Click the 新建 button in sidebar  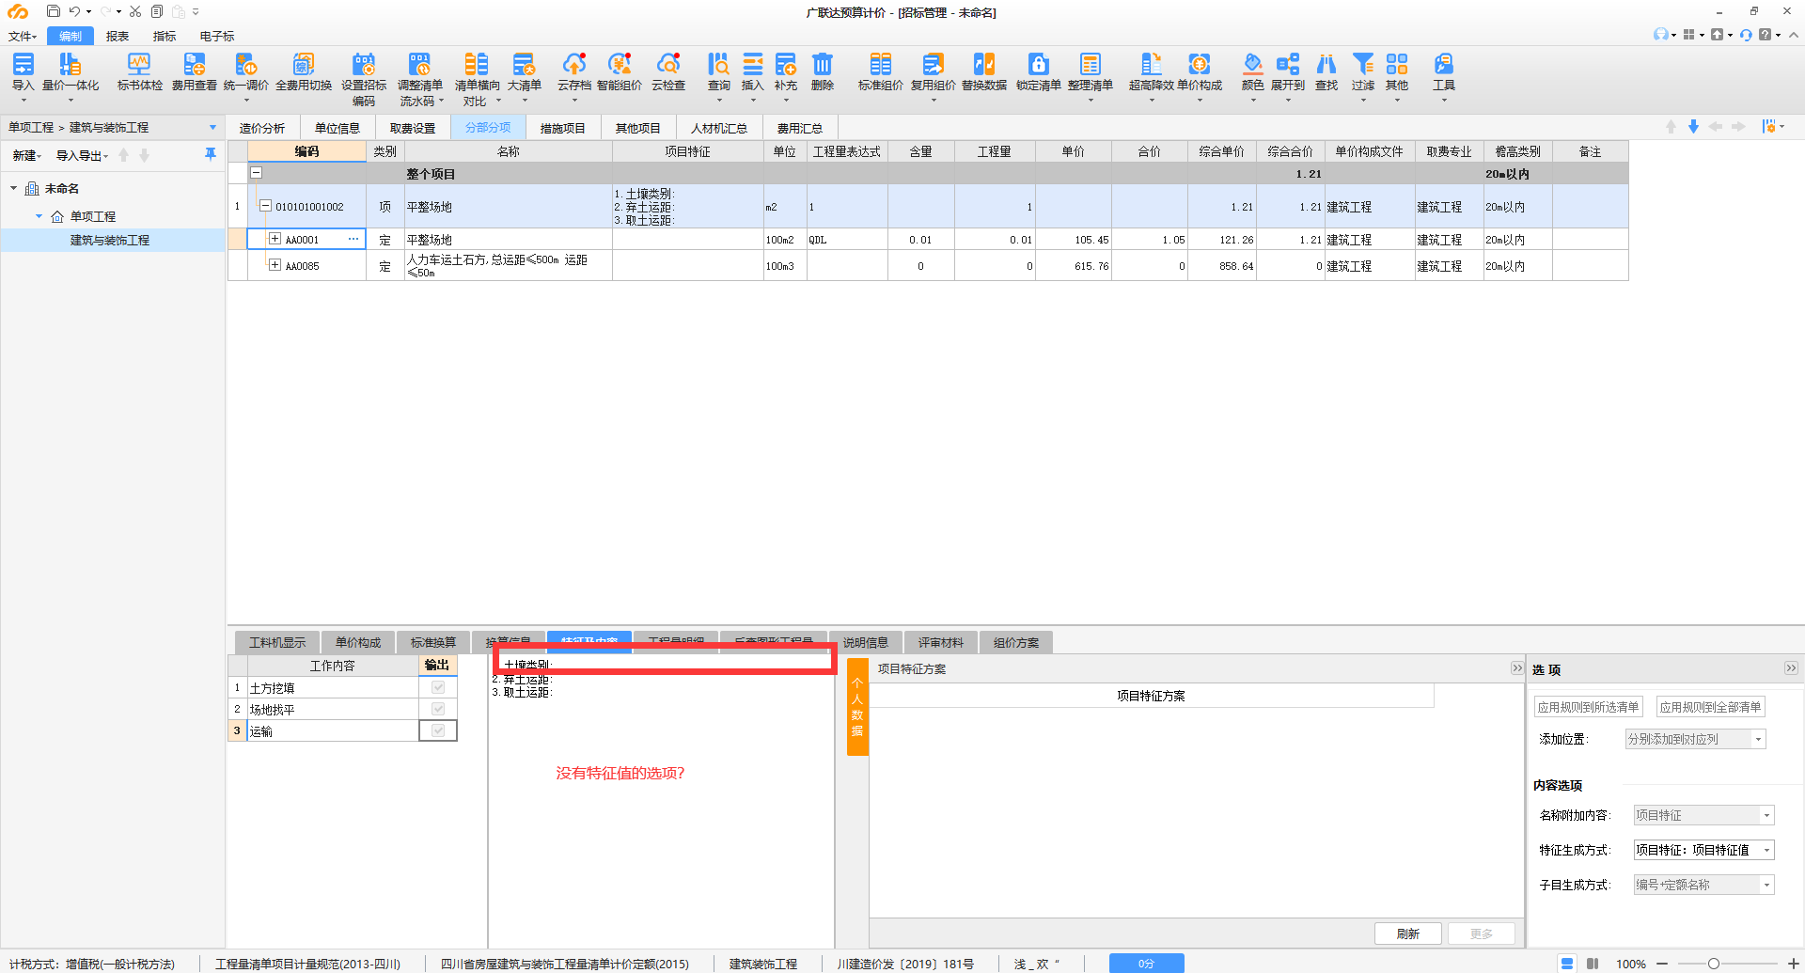[26, 156]
